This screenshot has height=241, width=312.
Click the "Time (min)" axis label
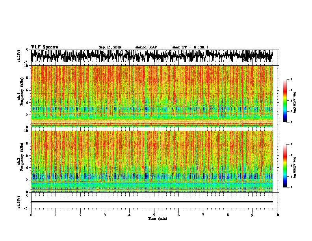(x=158, y=219)
